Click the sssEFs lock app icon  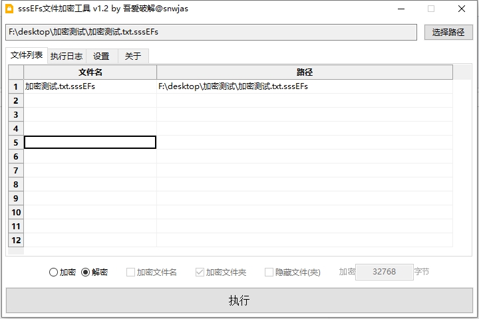coord(9,9)
